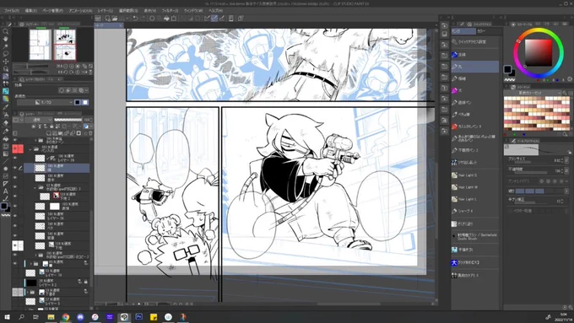Collapse the folder containing 下地 2
Image resolution: width=574 pixels, height=323 pixels.
pyautogui.click(x=35, y=188)
